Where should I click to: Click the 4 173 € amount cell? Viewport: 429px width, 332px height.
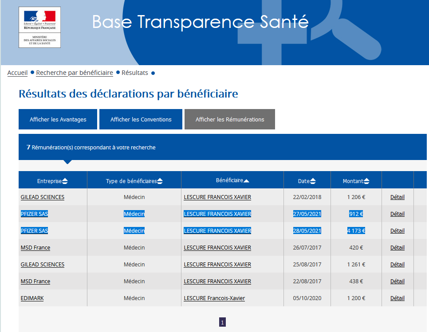tap(356, 231)
